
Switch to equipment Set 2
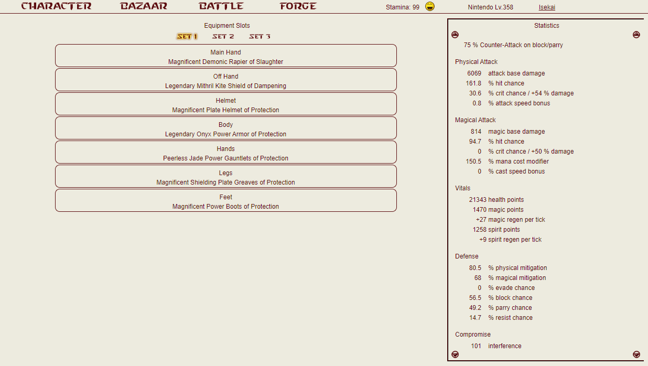click(x=223, y=37)
